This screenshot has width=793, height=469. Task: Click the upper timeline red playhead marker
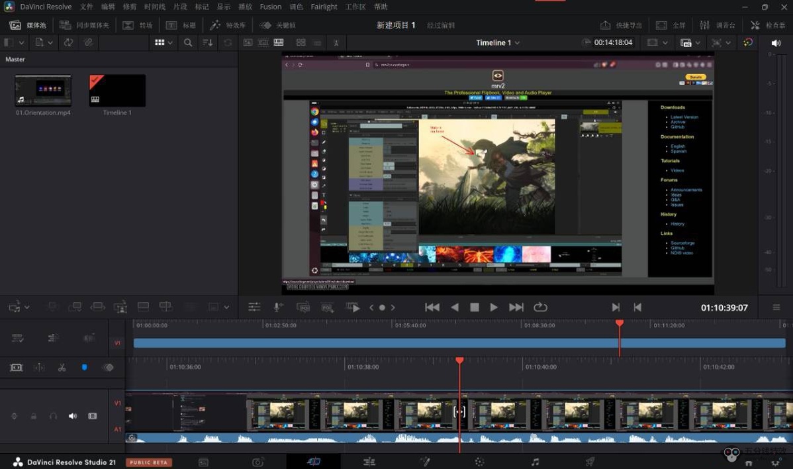(620, 323)
